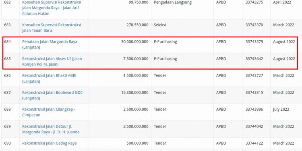
Task: Open Konsultan Supervisi Rekonstruksi Jalan Margonda Raya link
Action: pyautogui.click(x=52, y=8)
